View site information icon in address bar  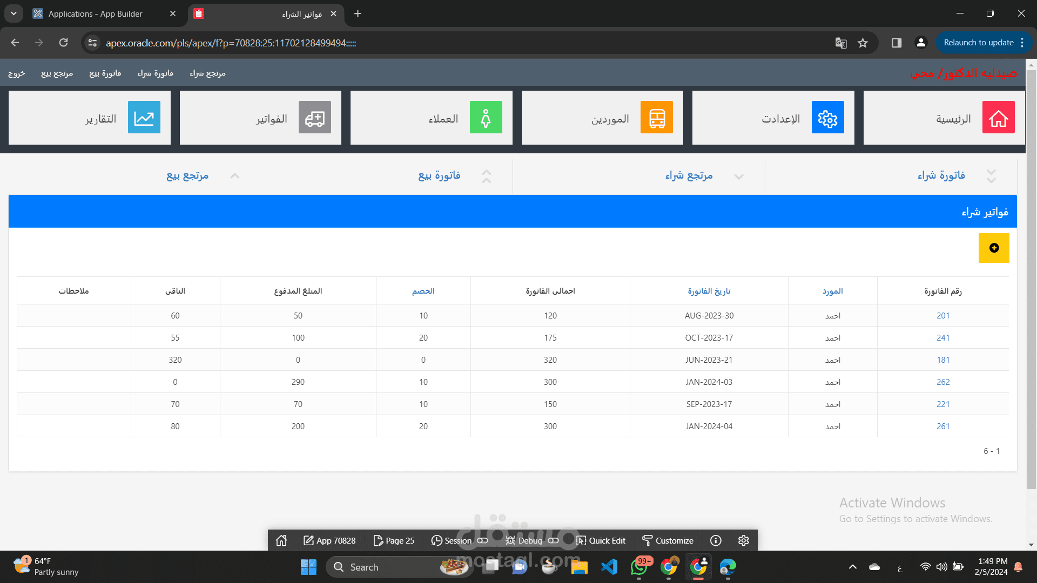tap(92, 43)
